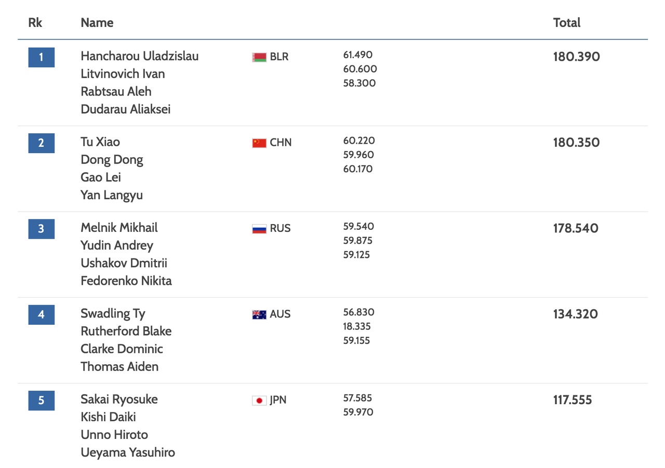
Task: Open athlete Dong Dong
Action: (112, 160)
